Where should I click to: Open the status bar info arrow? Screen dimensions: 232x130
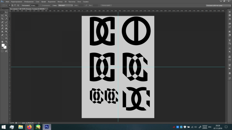[39, 123]
